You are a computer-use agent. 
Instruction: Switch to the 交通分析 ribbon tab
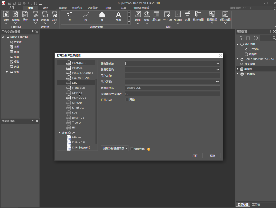tap(93, 8)
